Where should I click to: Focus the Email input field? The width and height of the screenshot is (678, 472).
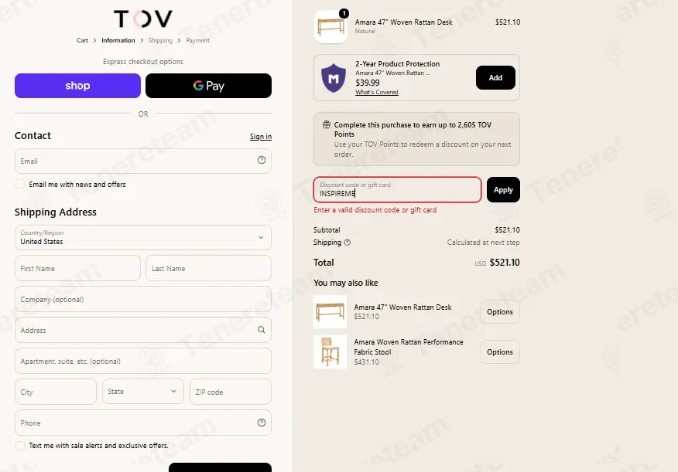(143, 161)
